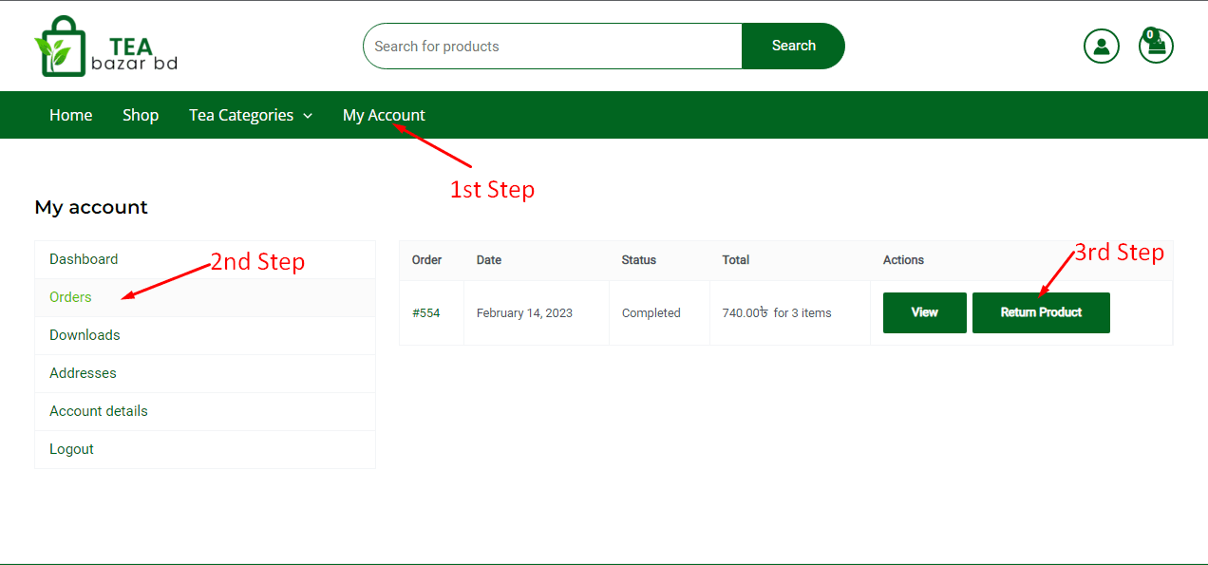Select Dashboard in account sidebar
Screen dimensions: 1208x565
(84, 259)
